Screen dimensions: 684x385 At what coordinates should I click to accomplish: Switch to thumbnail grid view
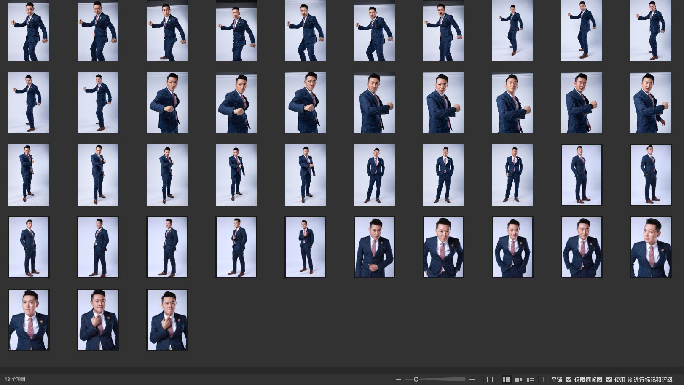pyautogui.click(x=507, y=380)
